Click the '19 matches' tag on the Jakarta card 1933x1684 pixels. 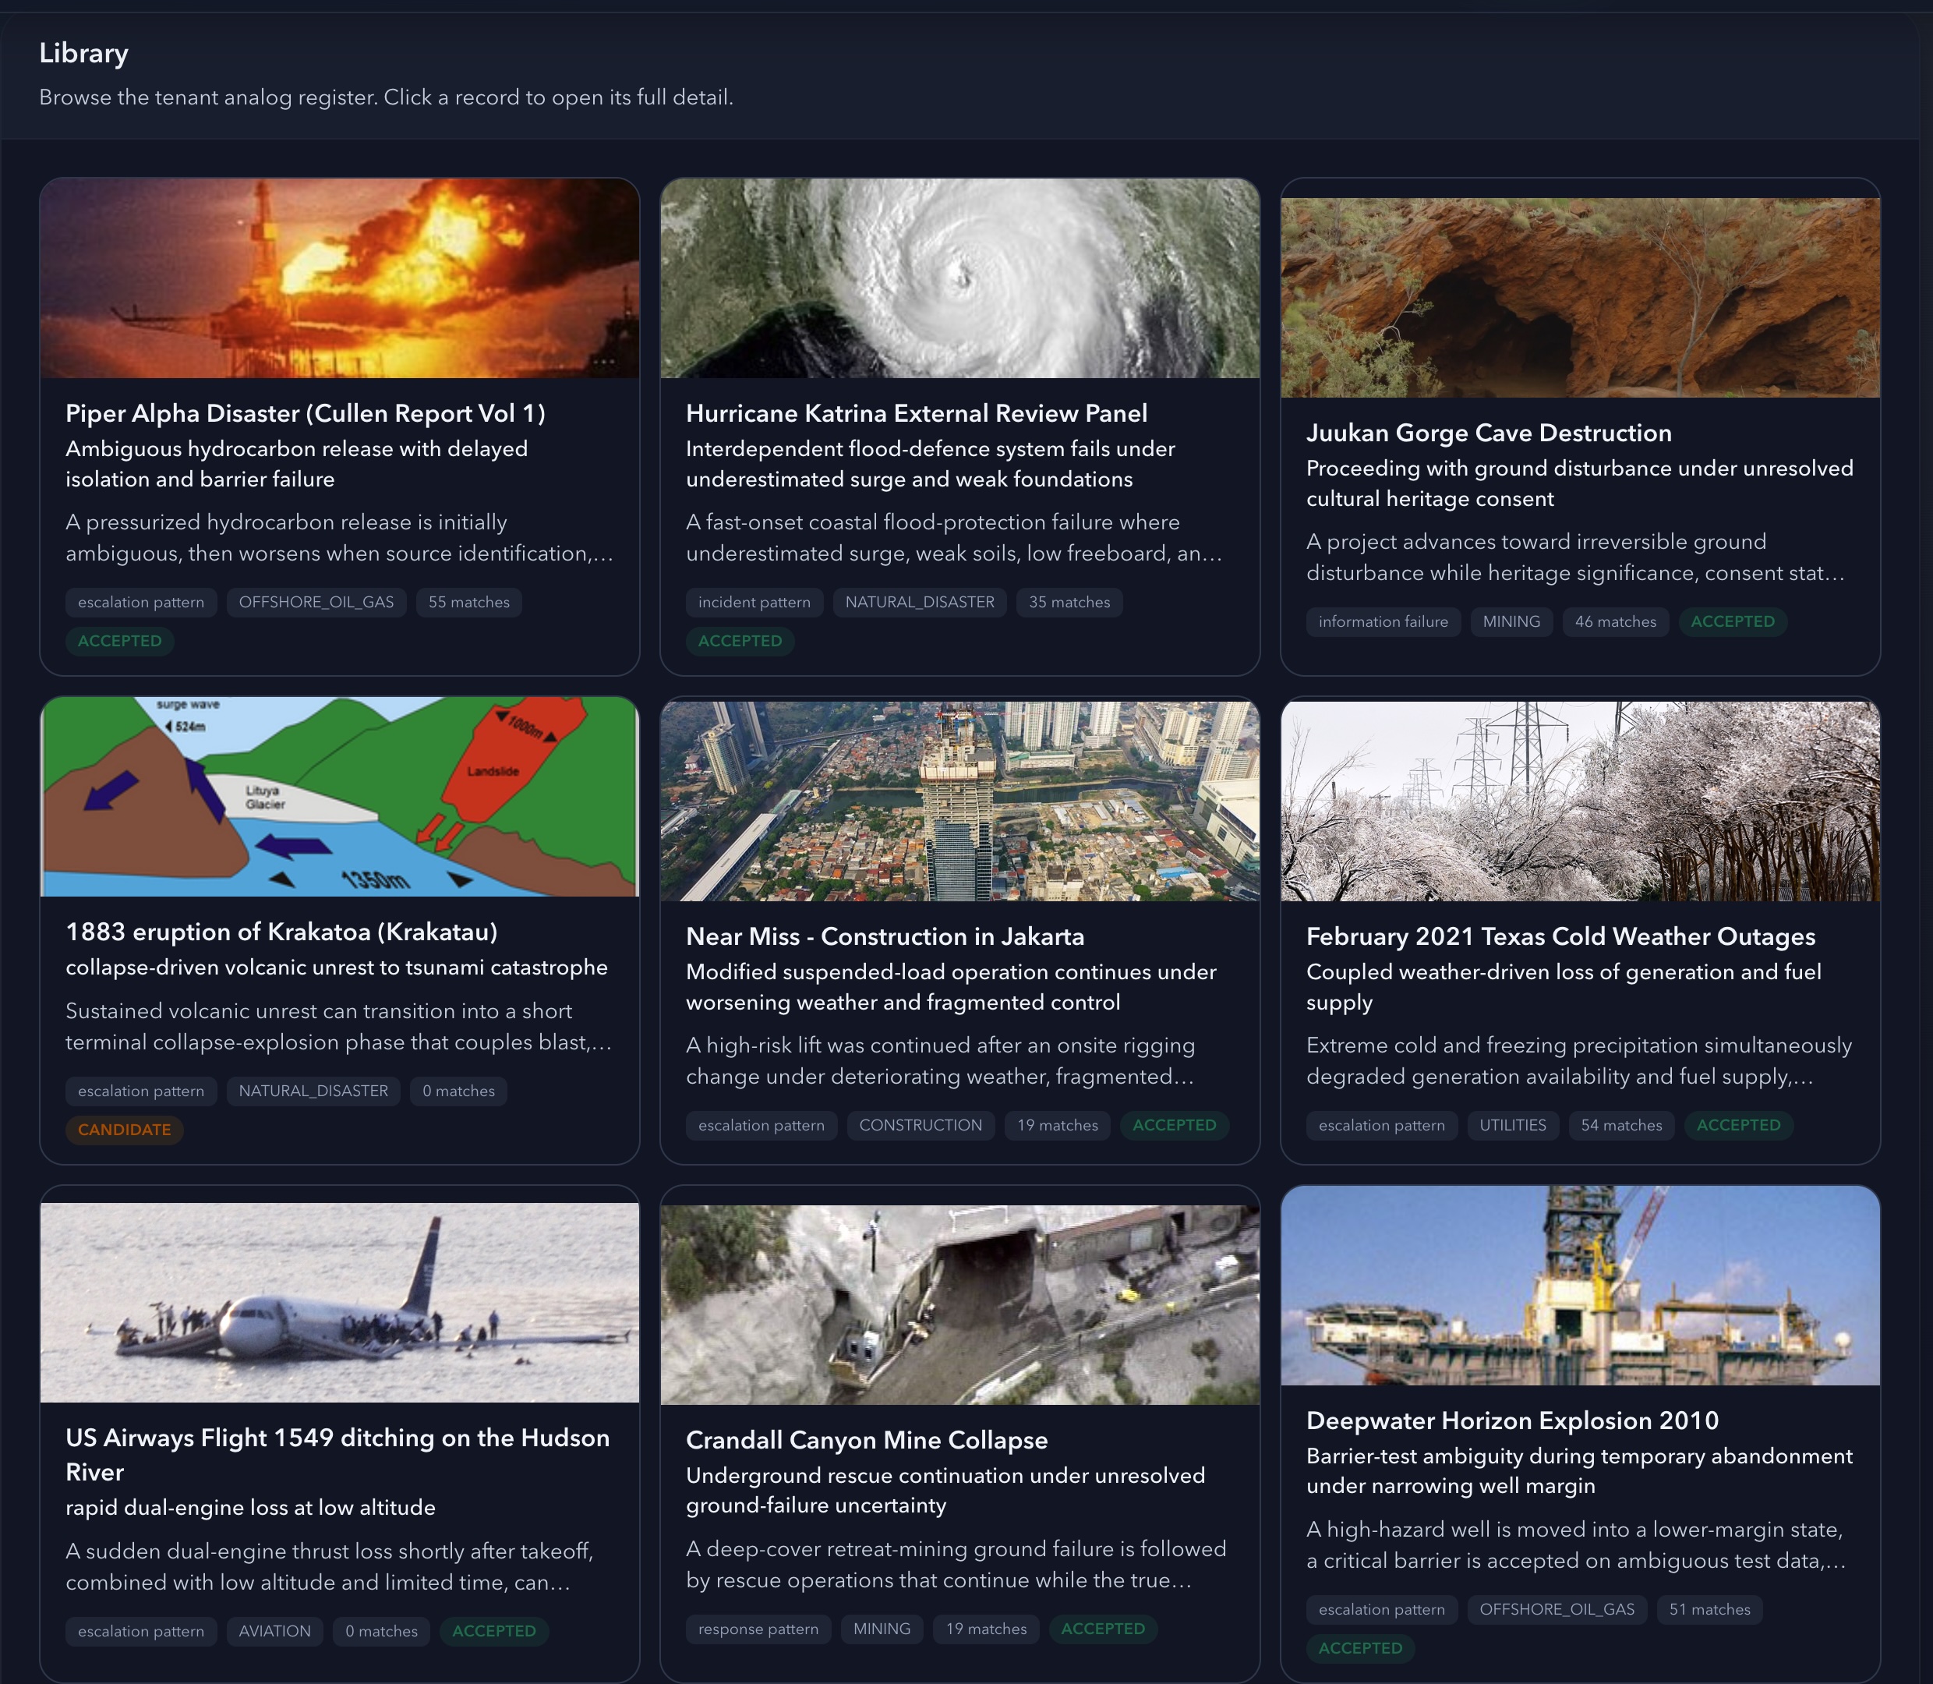pyautogui.click(x=1058, y=1126)
